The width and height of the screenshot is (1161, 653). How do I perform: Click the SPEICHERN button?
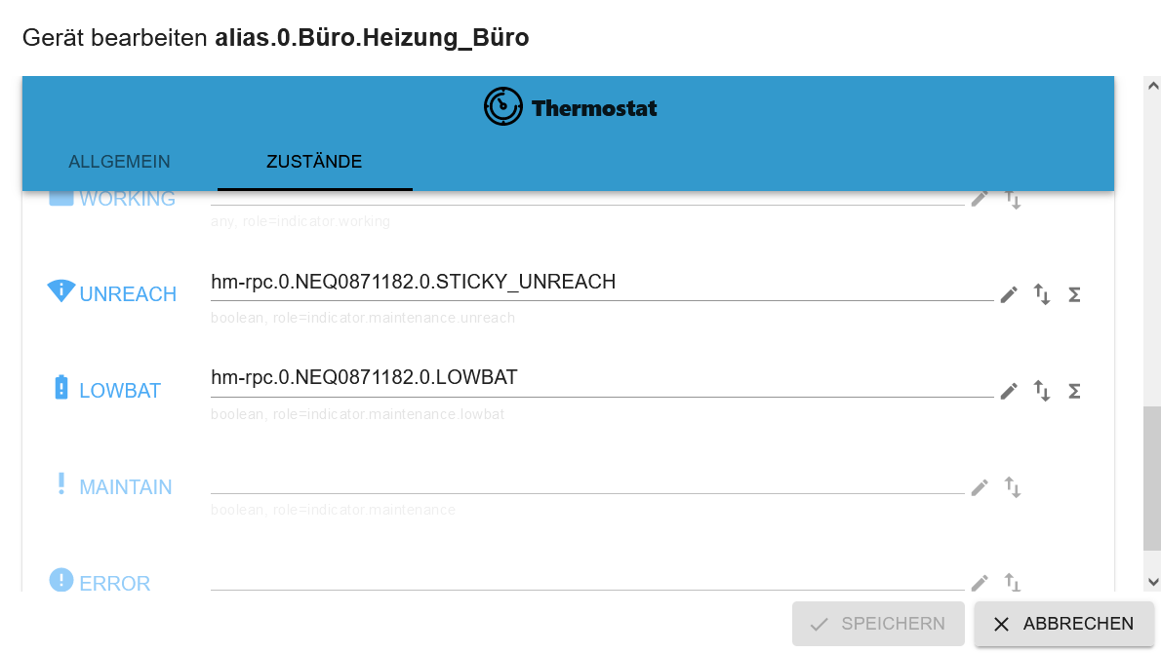[878, 624]
